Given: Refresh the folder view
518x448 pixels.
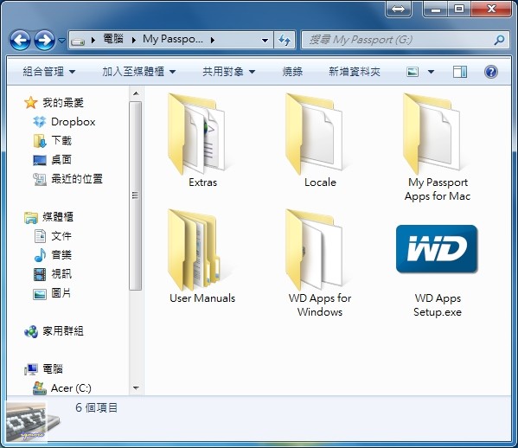Looking at the screenshot, I should [285, 41].
